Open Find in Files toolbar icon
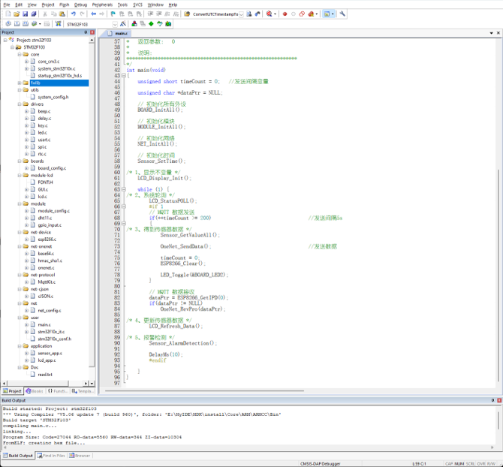The width and height of the screenshot is (503, 467). coord(187,14)
